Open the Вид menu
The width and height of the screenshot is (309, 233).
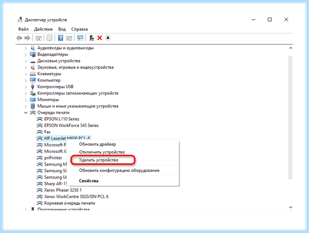[62, 29]
